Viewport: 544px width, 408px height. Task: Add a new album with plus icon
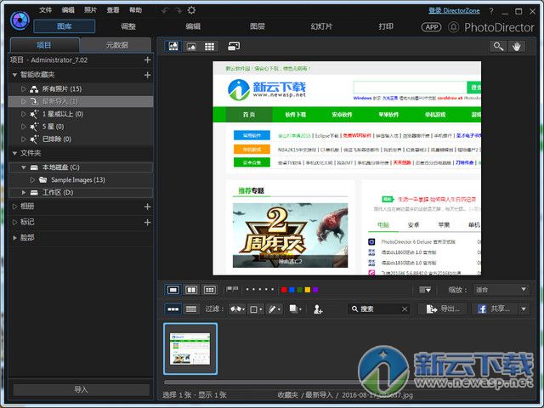147,207
